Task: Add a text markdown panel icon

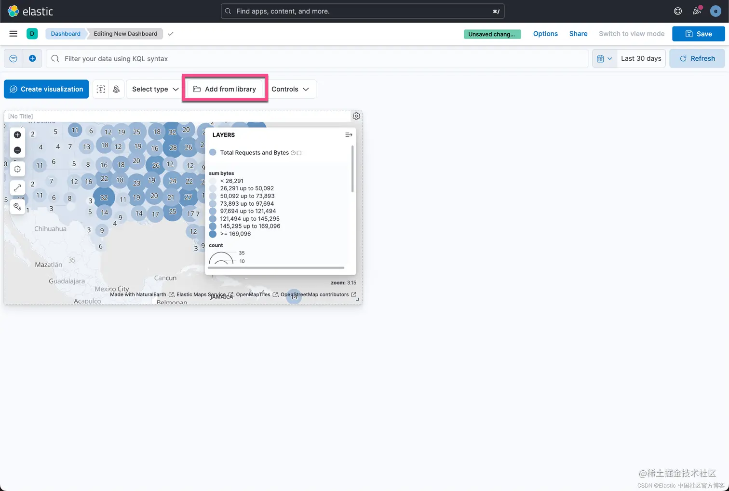Action: pyautogui.click(x=101, y=89)
